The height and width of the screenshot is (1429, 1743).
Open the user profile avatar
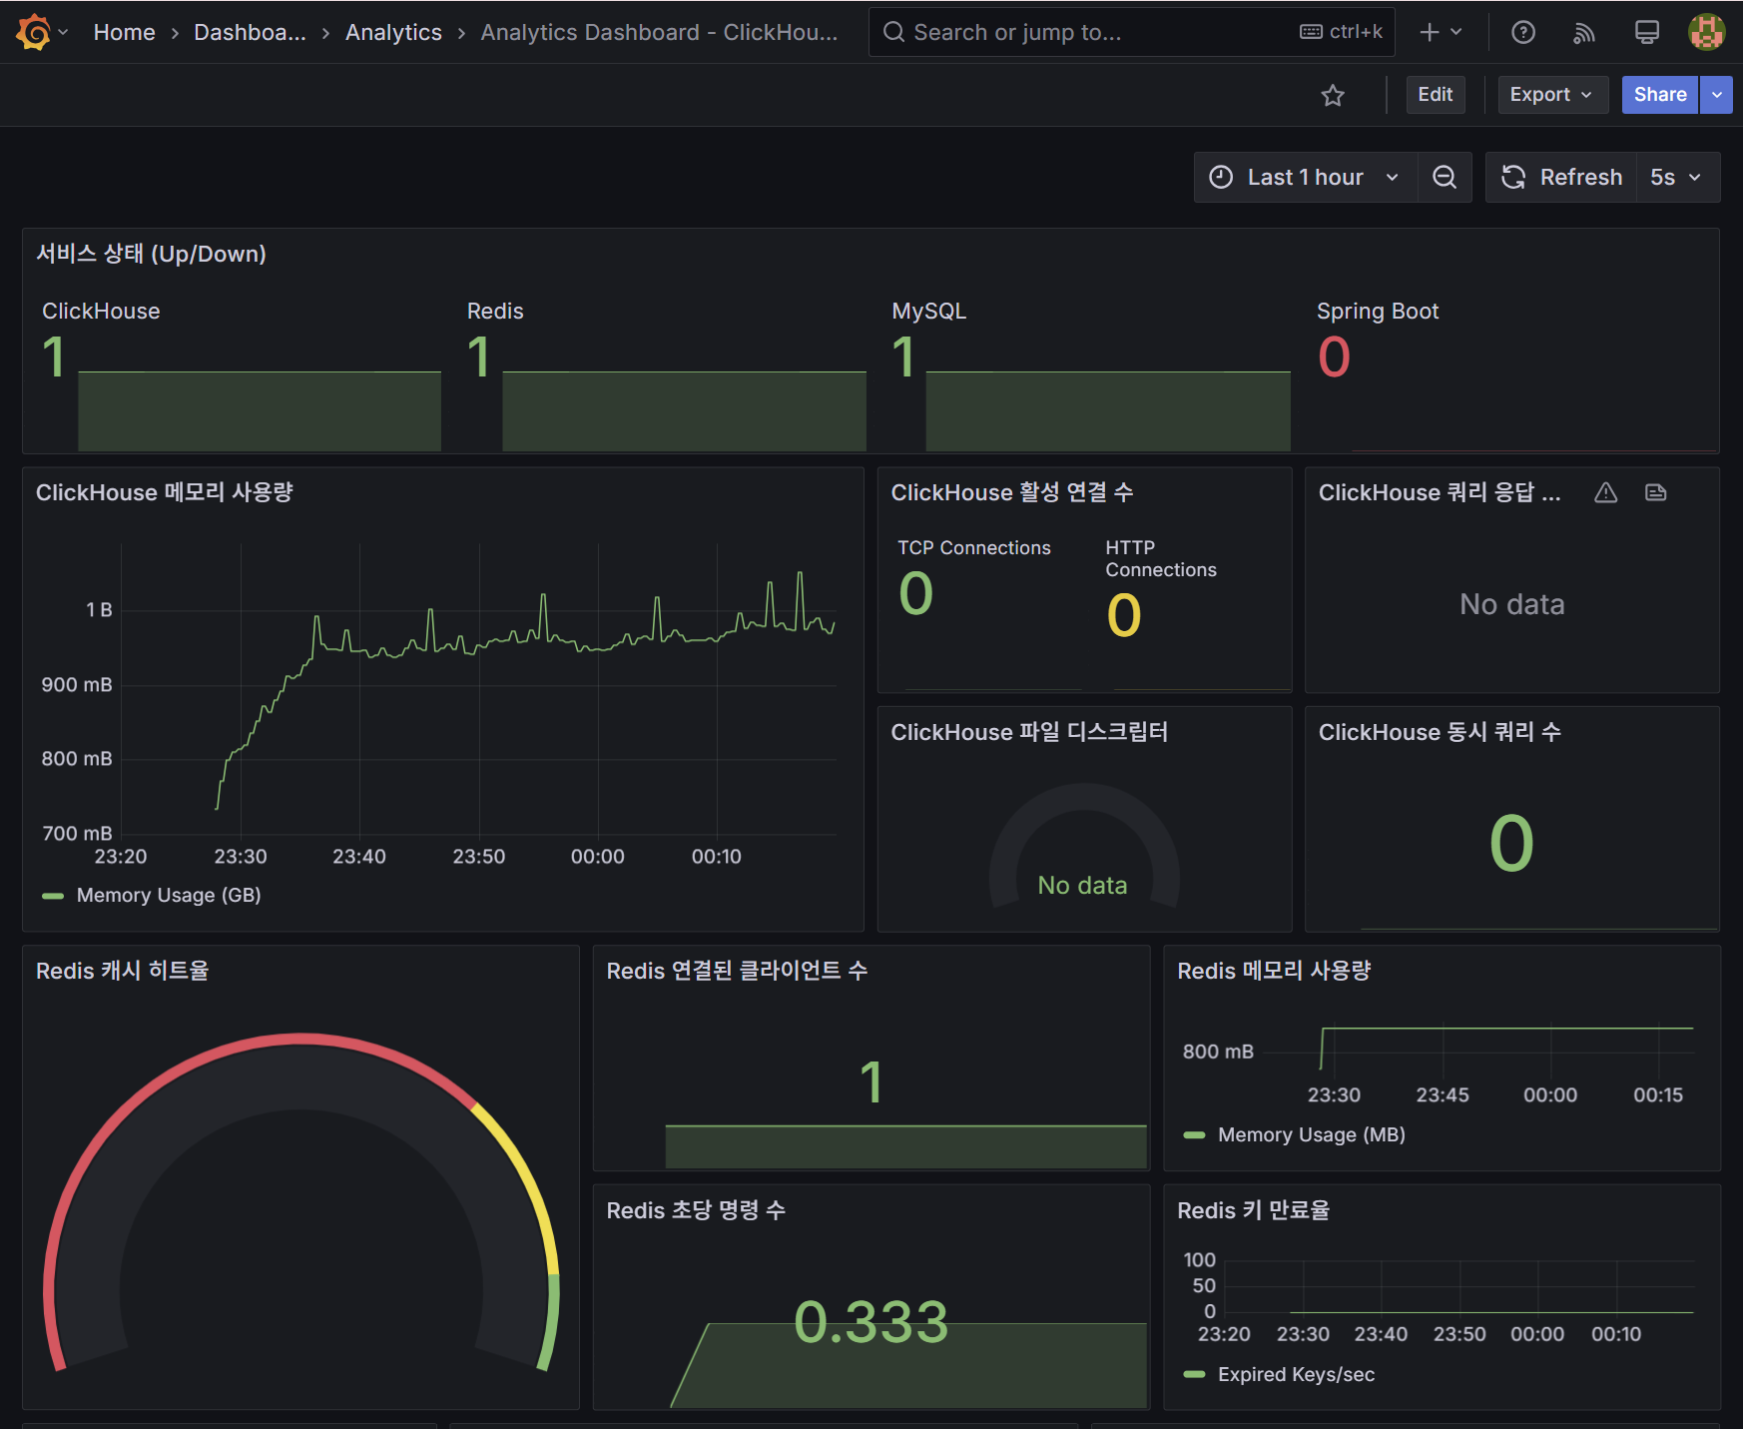[1707, 31]
